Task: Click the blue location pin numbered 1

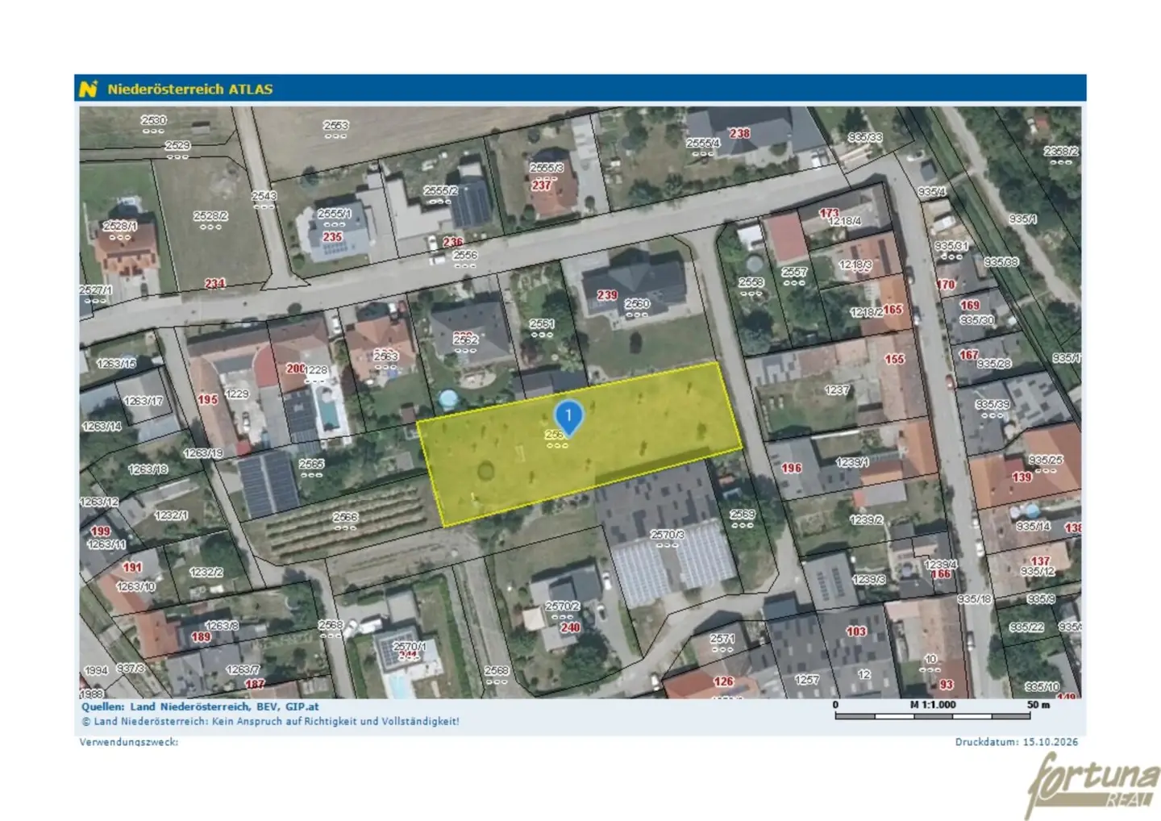Action: (x=569, y=417)
